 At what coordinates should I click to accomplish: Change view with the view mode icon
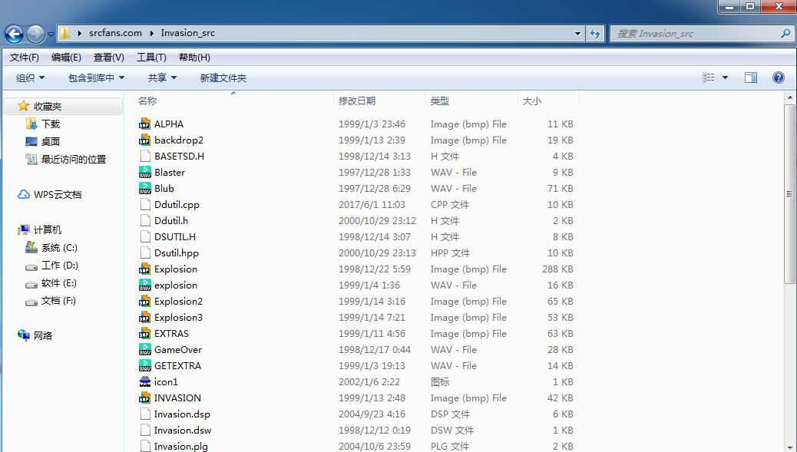click(709, 78)
